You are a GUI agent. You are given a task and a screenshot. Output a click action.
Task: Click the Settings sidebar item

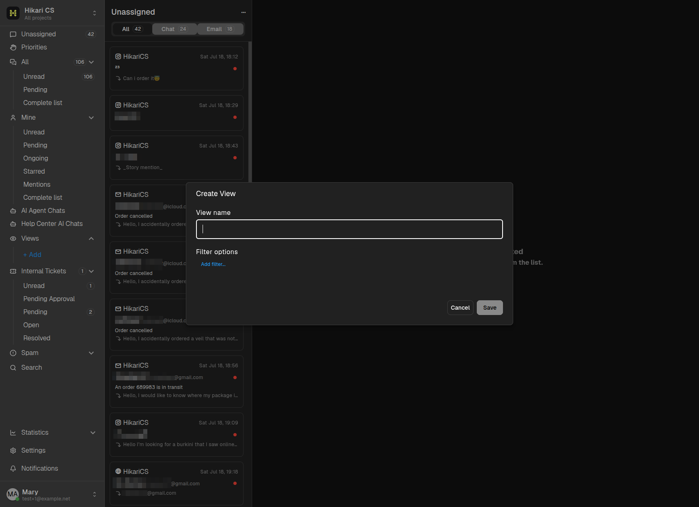click(x=52, y=451)
